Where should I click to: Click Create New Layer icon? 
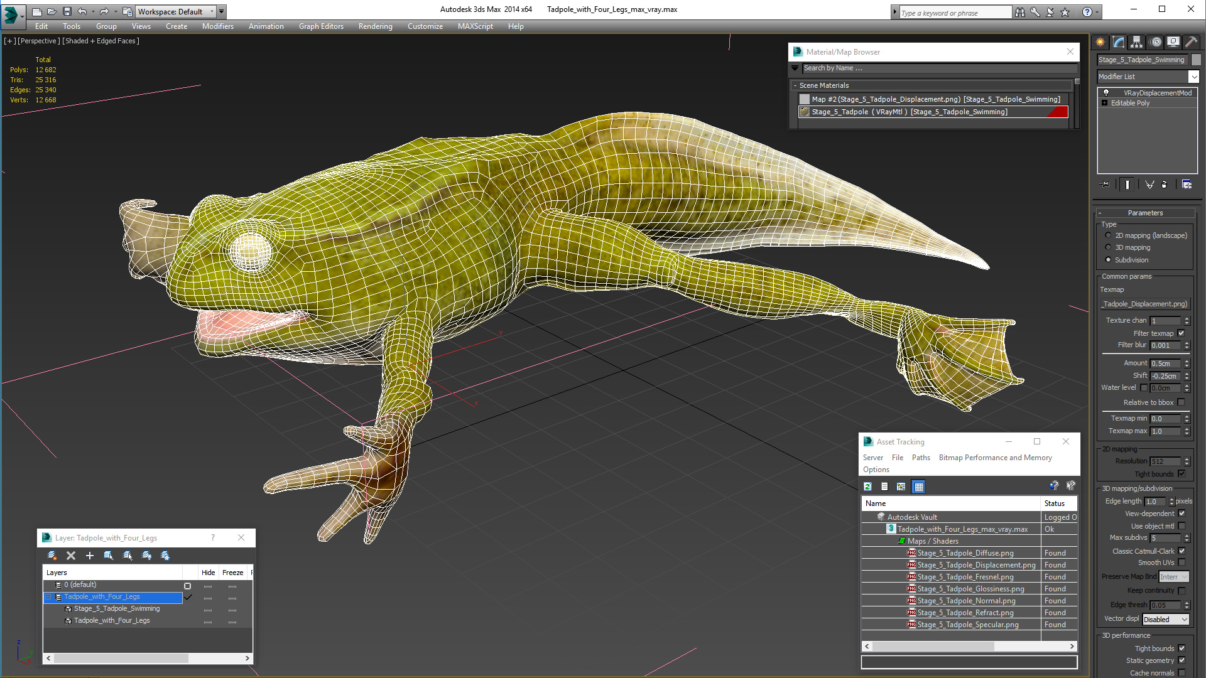[52, 556]
